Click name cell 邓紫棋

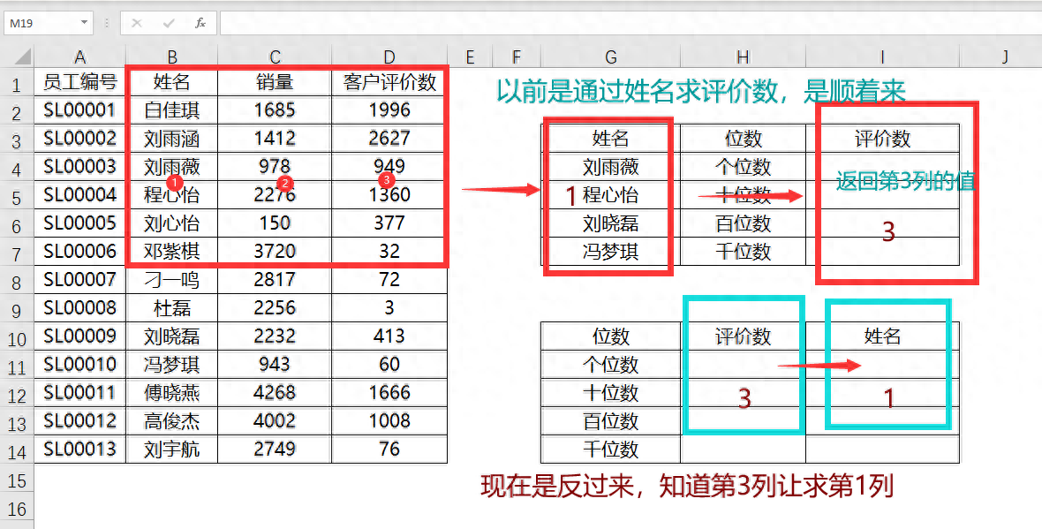(x=172, y=251)
